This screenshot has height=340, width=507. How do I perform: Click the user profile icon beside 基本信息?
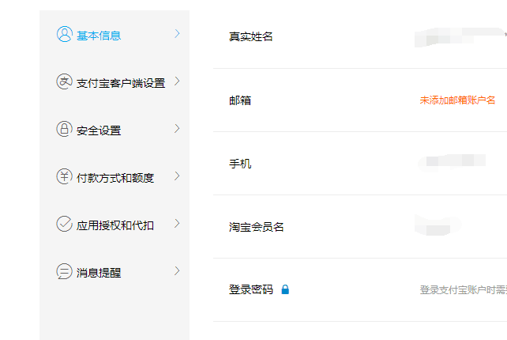tap(64, 34)
